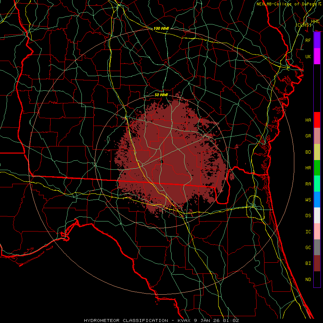Click the BI dark red legend block

[x=317, y=263]
